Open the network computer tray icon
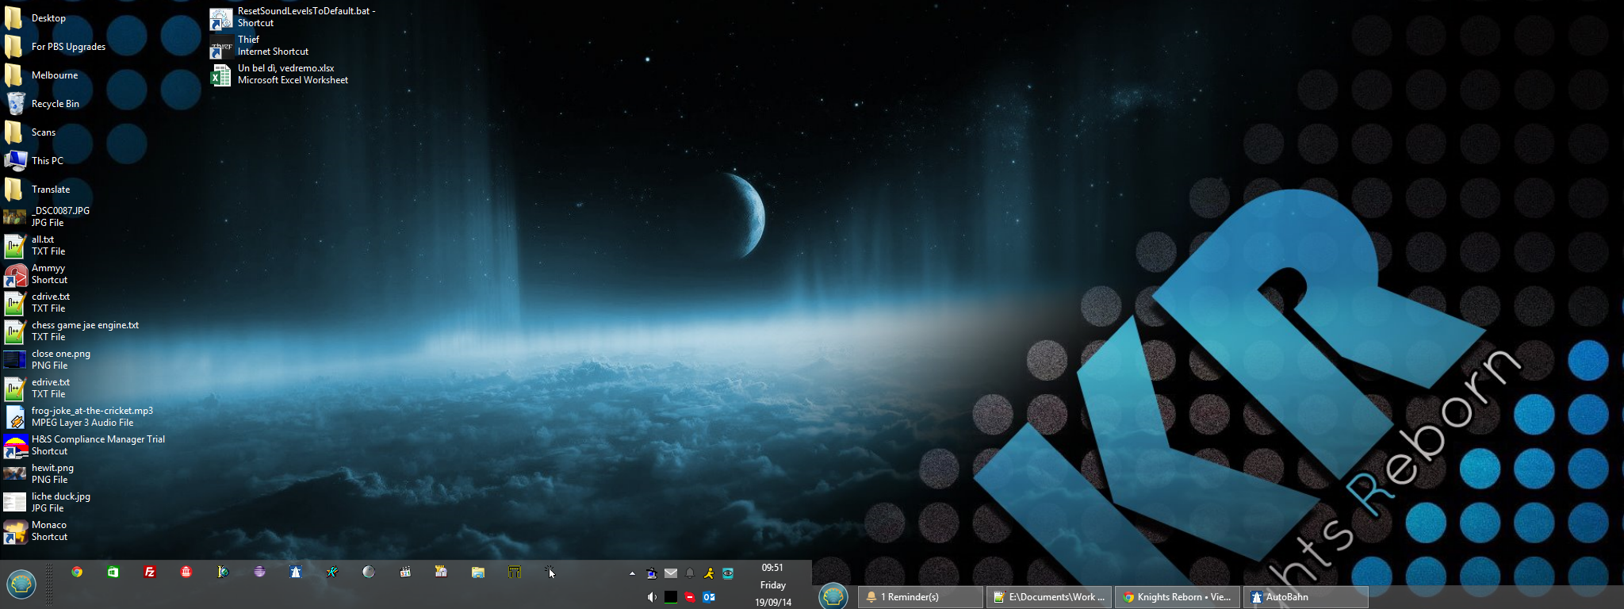 (652, 573)
